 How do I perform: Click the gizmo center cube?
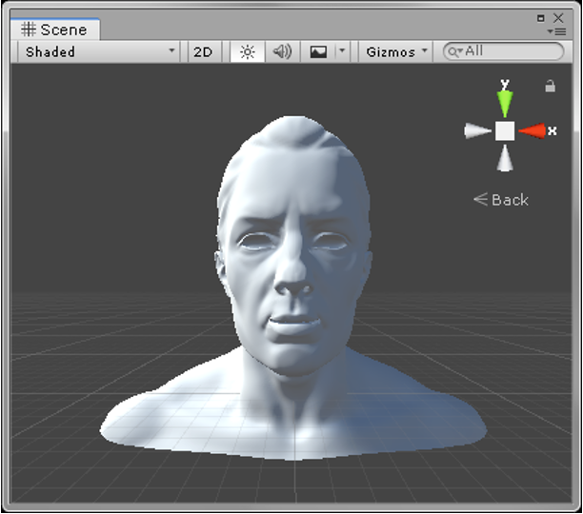tap(505, 130)
